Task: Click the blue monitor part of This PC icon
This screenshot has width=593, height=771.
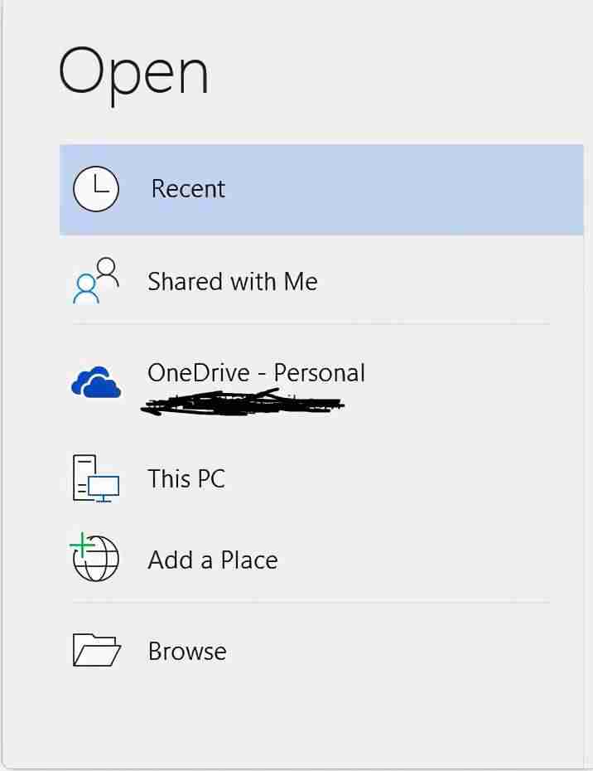Action: click(x=104, y=489)
